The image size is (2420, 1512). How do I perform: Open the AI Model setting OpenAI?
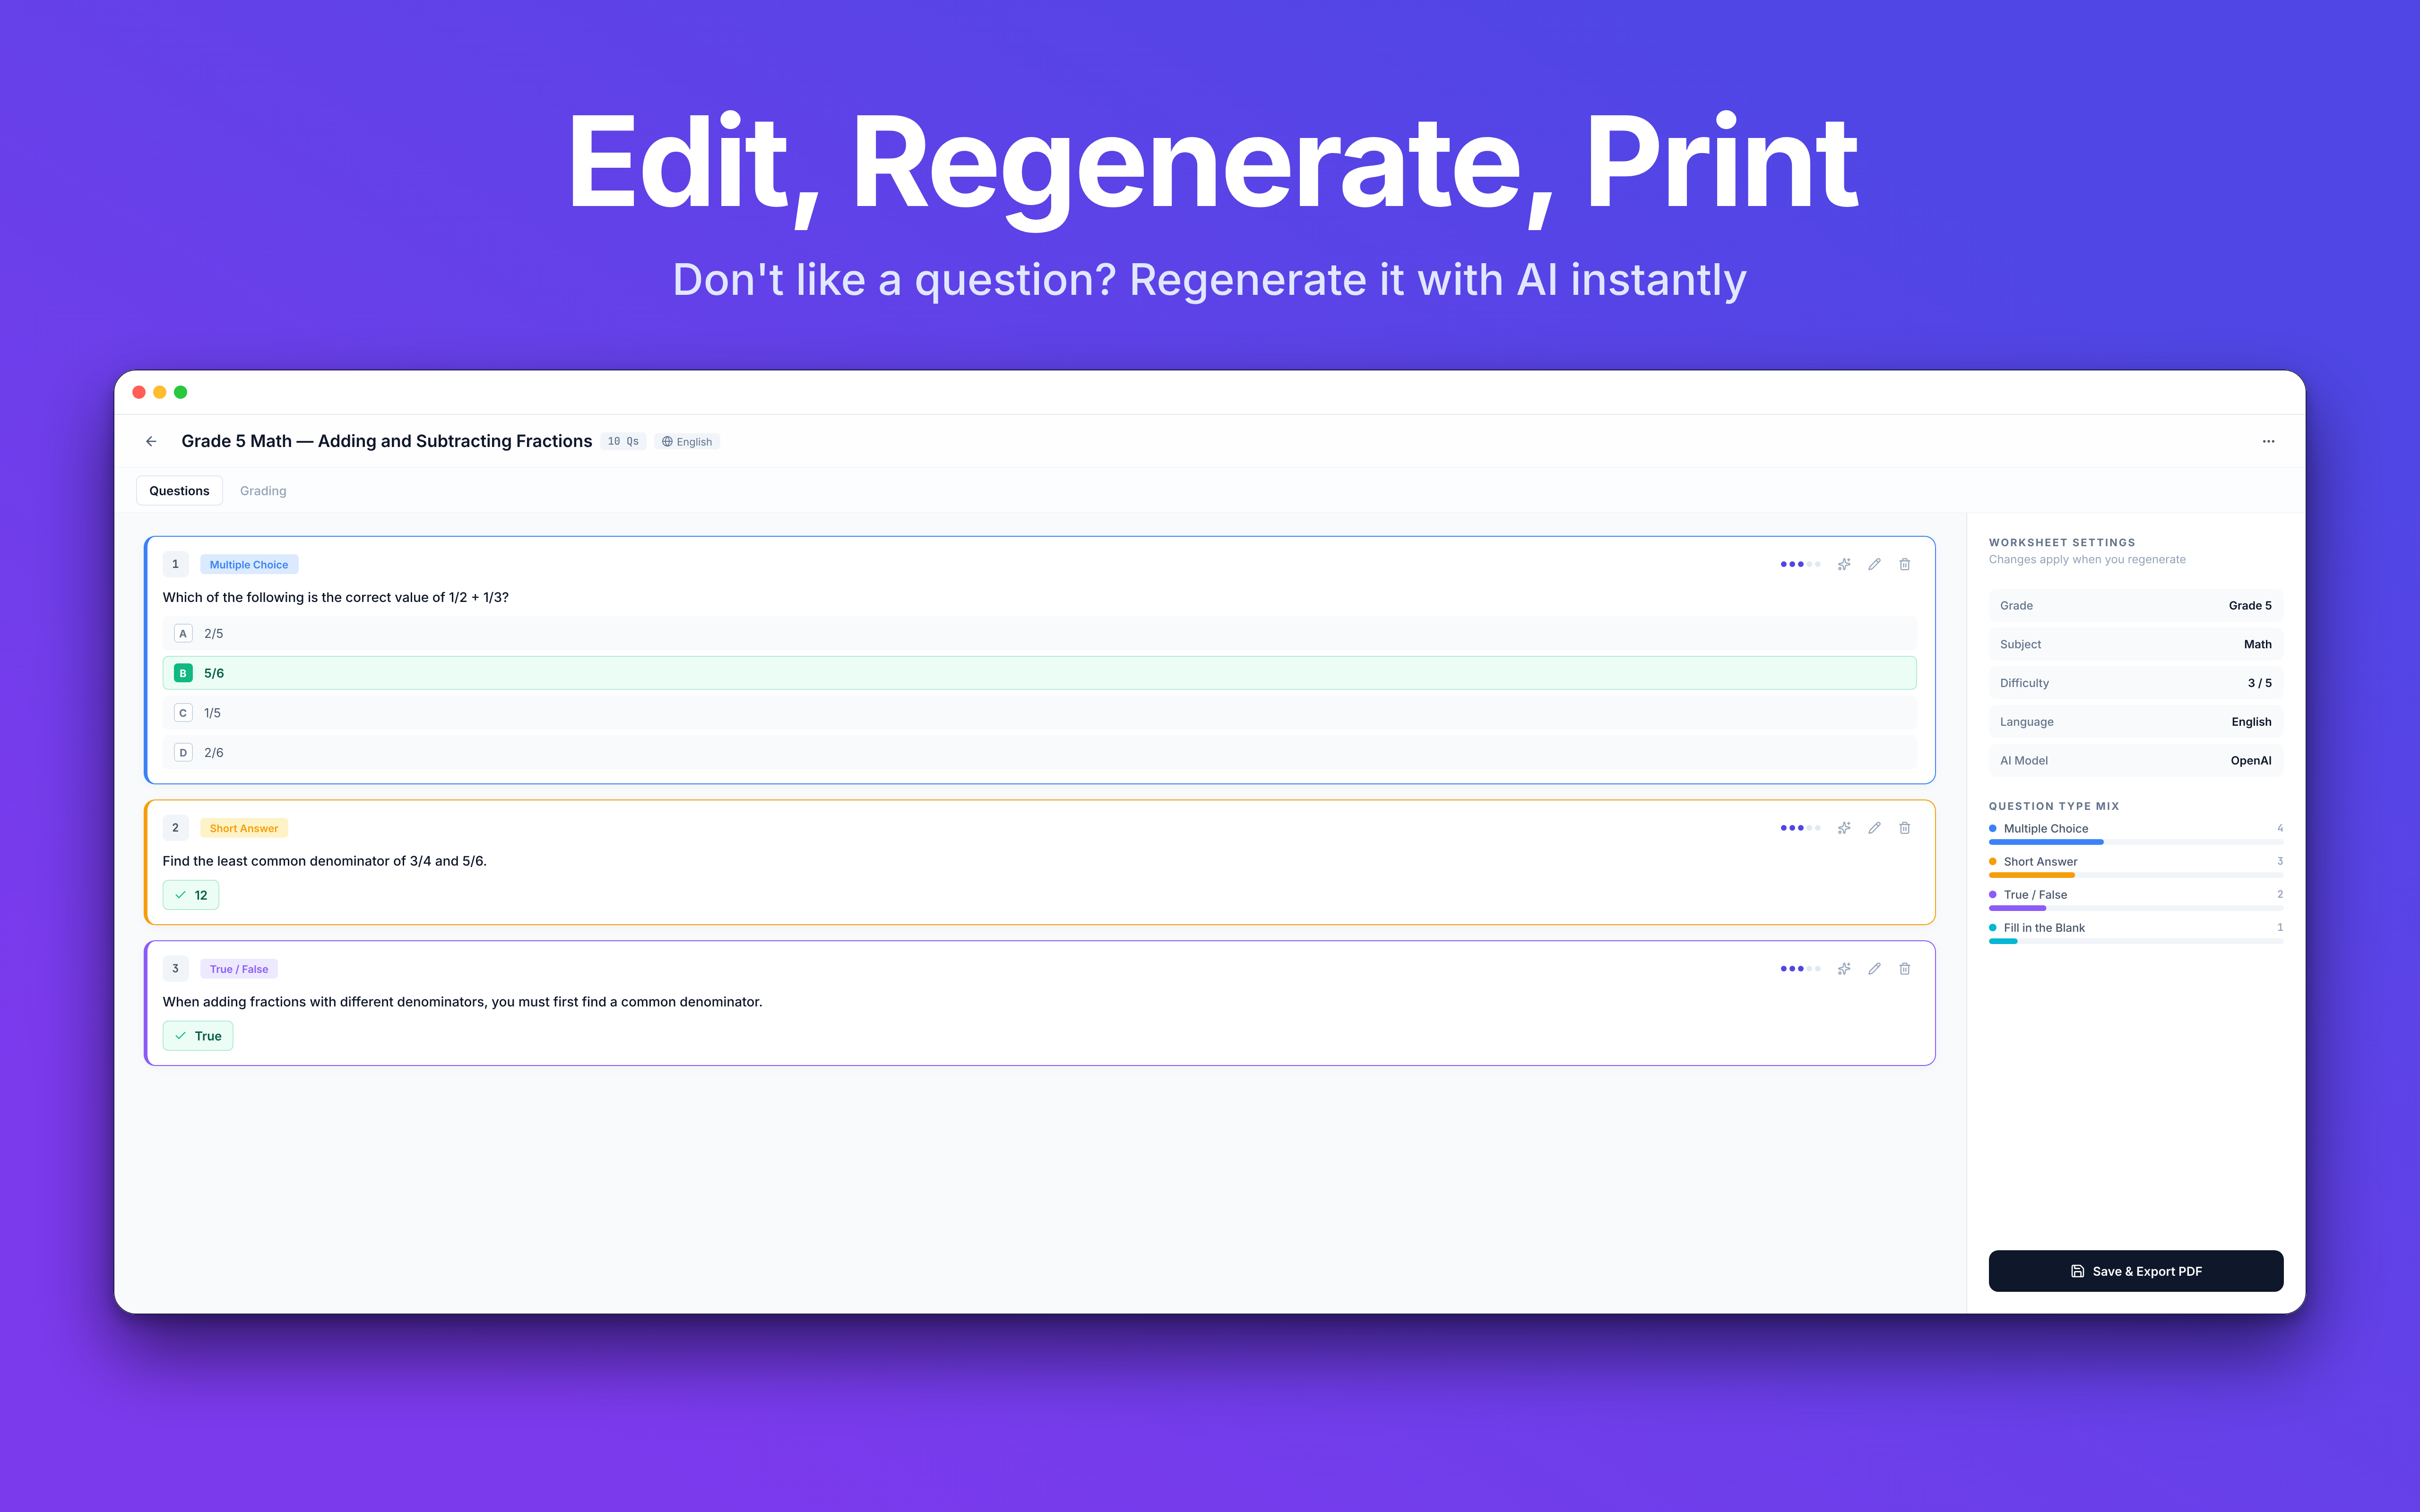(x=2135, y=760)
